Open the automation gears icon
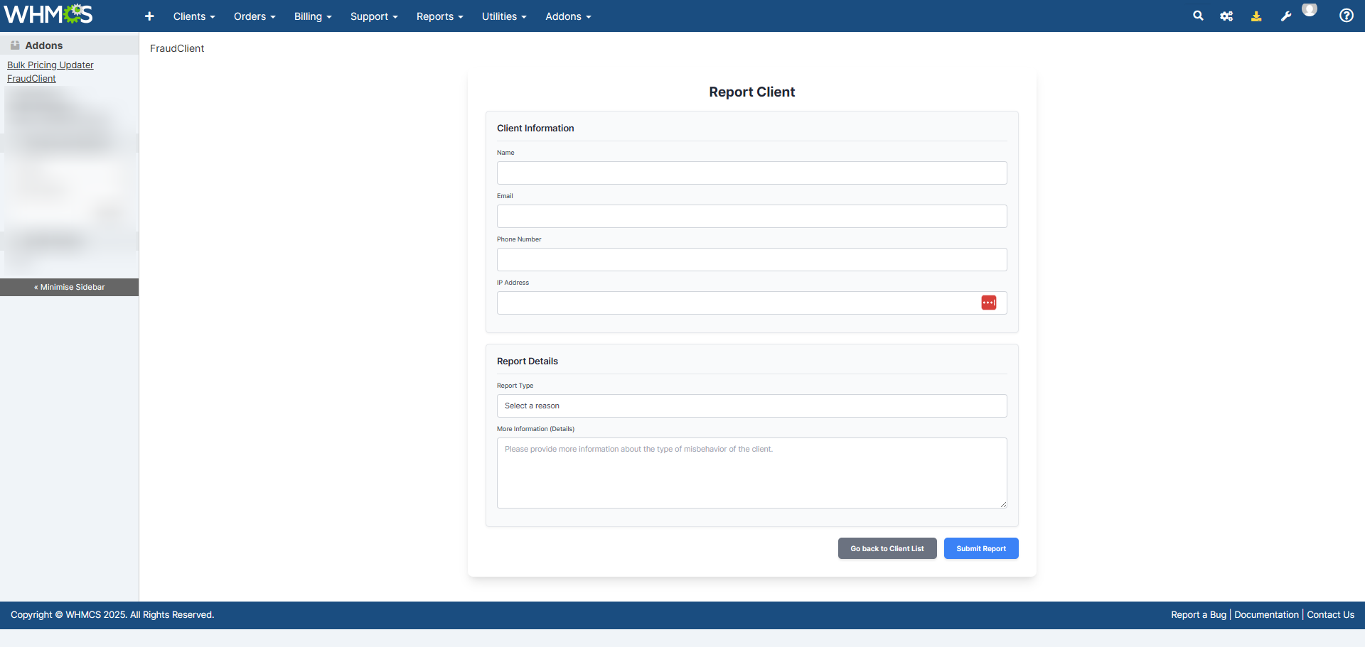The width and height of the screenshot is (1365, 647). (1226, 16)
